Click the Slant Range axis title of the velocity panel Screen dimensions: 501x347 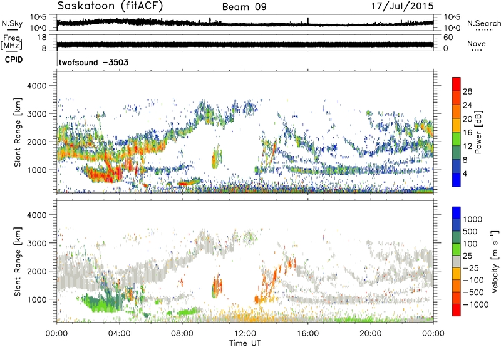click(x=18, y=261)
